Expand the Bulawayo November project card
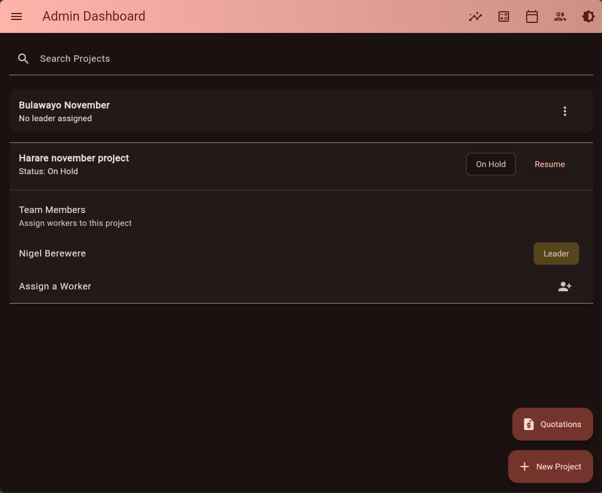This screenshot has height=493, width=602. click(235, 111)
